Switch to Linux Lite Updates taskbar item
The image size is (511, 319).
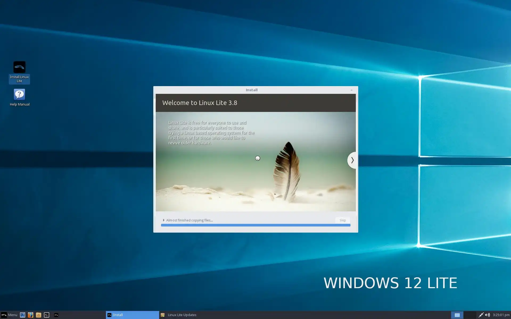(182, 315)
